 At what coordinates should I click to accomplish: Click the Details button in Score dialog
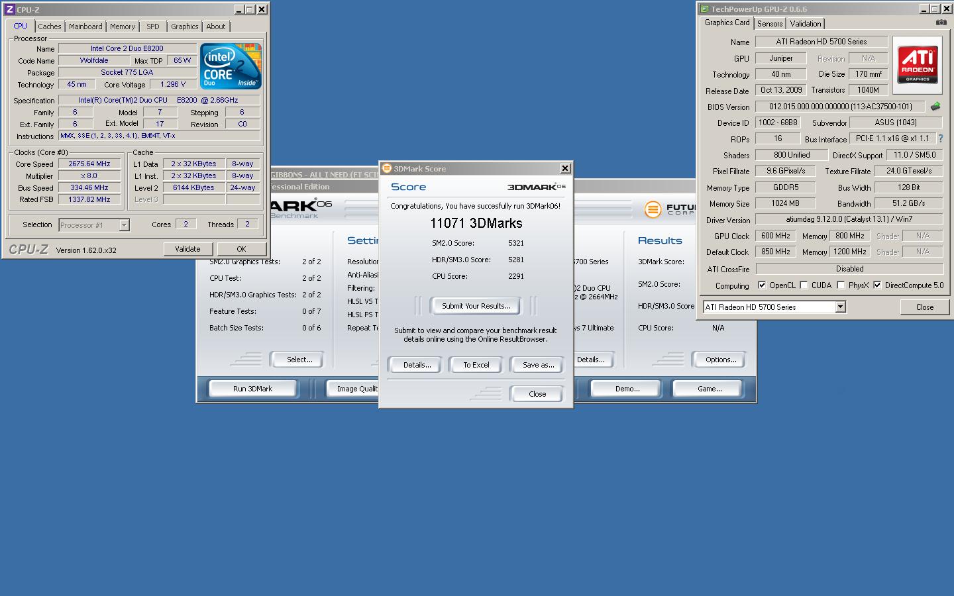[417, 365]
